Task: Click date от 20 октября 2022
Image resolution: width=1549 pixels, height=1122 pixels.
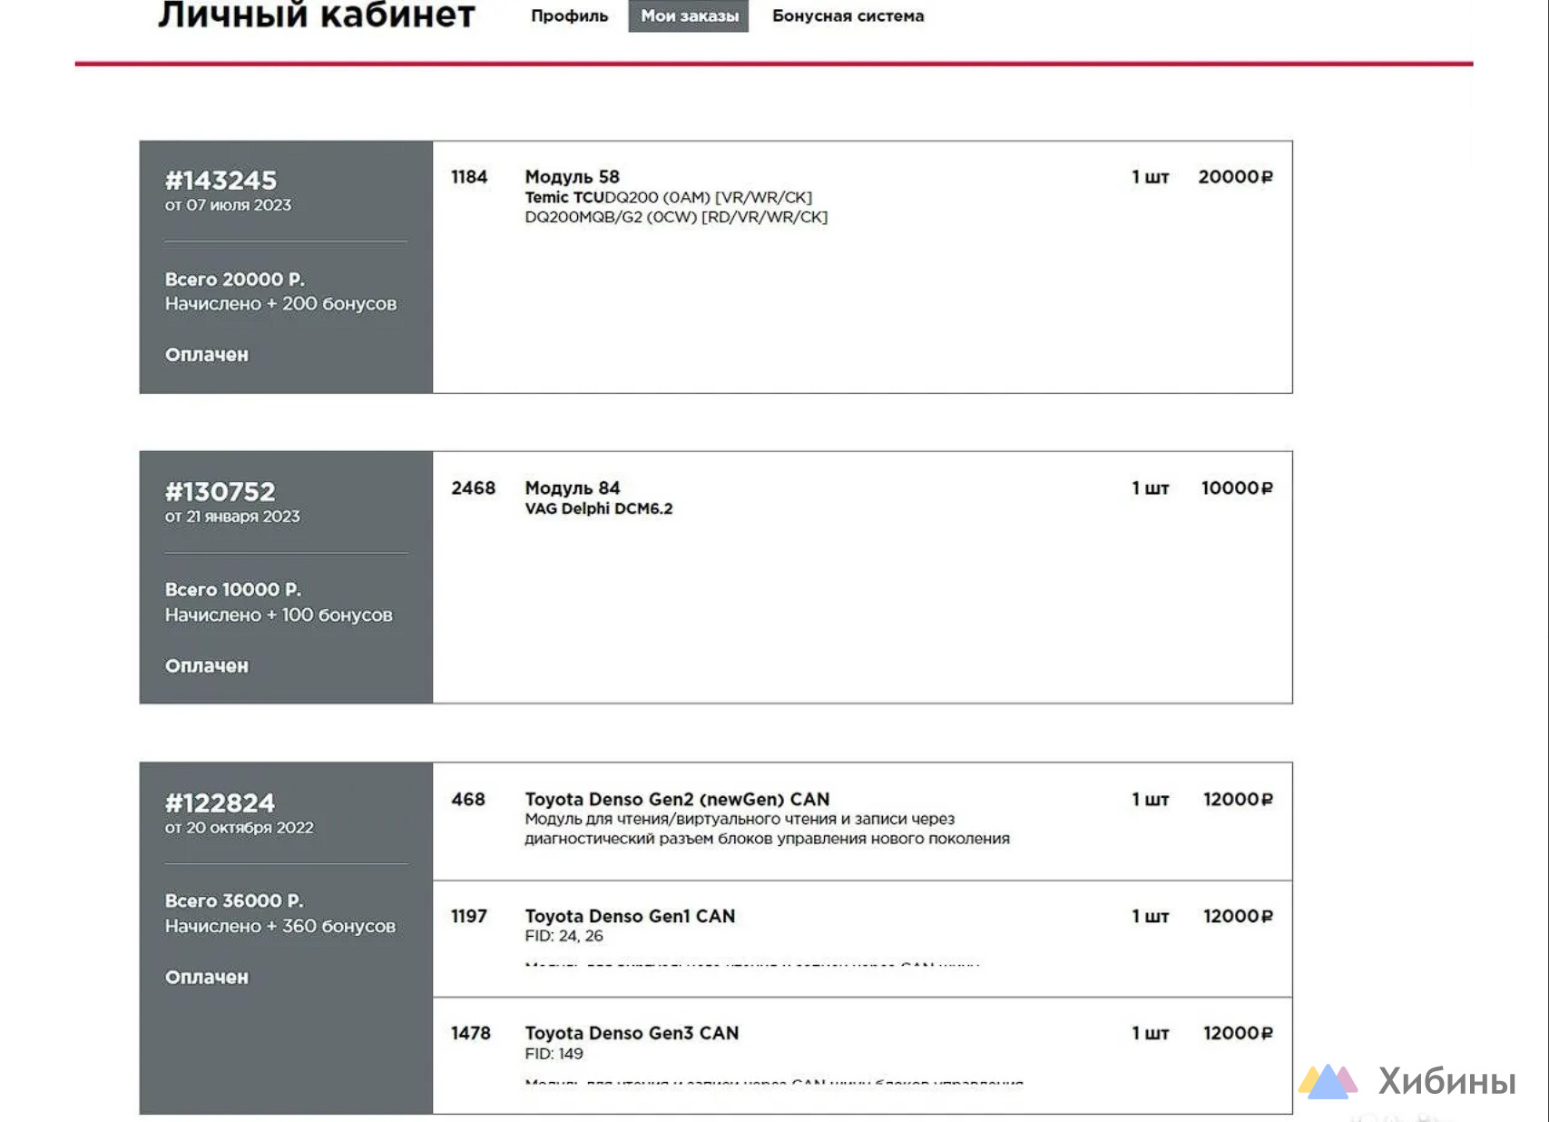Action: coord(239,828)
